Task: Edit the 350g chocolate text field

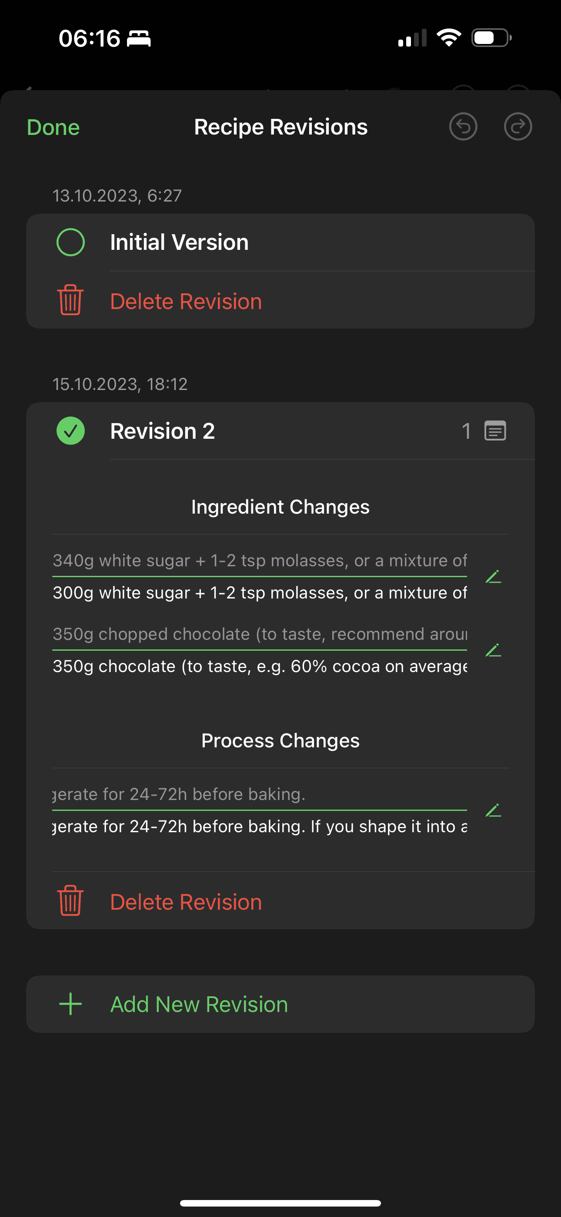Action: [260, 666]
